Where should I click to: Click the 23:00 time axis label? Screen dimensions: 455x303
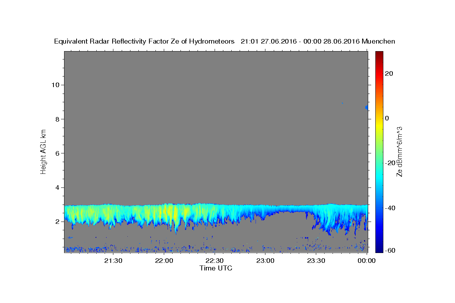pos(265,261)
